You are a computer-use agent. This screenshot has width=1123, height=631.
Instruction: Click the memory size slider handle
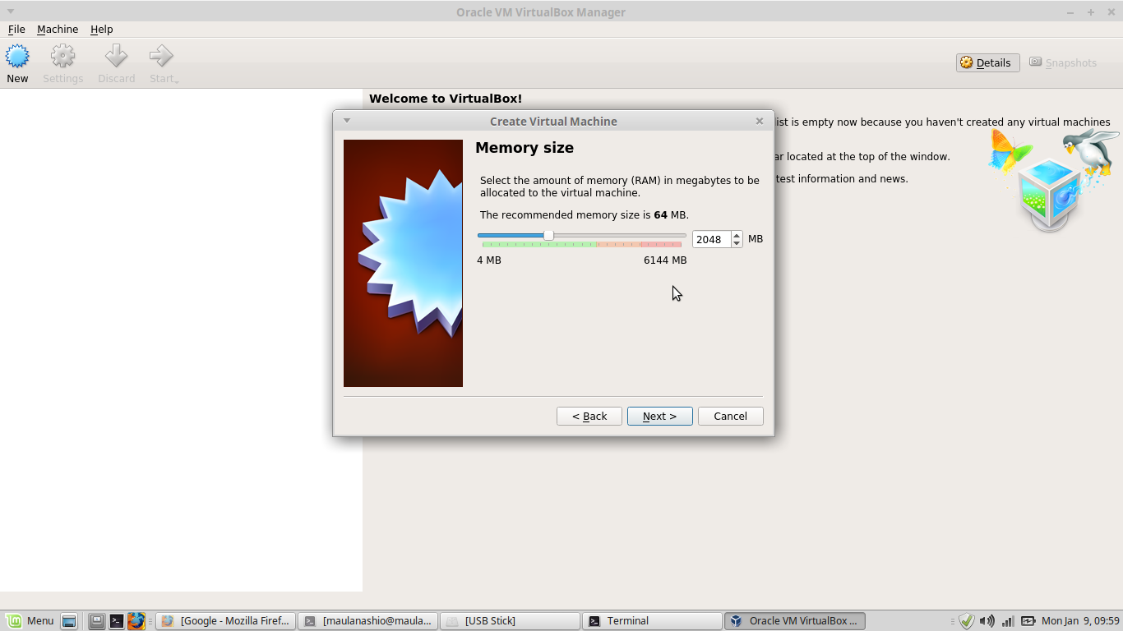tap(548, 236)
